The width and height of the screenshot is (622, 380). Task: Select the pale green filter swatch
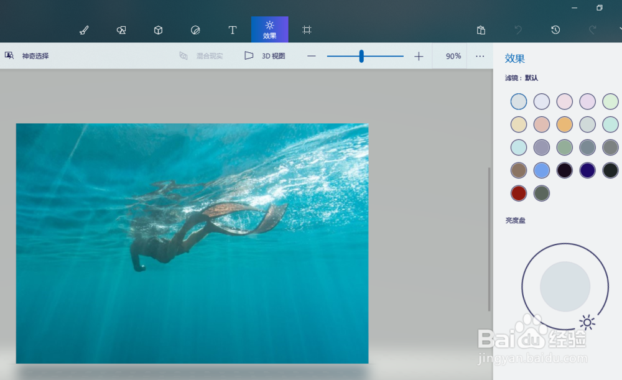[610, 101]
